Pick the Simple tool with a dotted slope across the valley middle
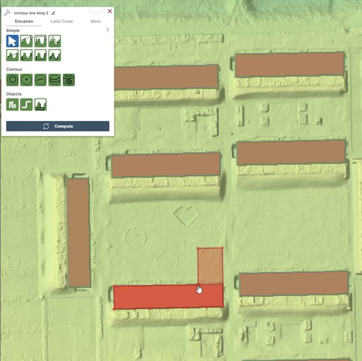Image resolution: width=362 pixels, height=361 pixels. [12, 55]
